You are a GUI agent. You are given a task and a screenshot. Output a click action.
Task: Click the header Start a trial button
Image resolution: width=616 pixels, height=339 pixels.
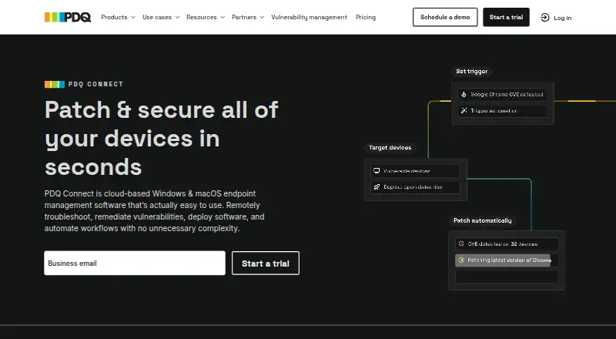(x=506, y=17)
